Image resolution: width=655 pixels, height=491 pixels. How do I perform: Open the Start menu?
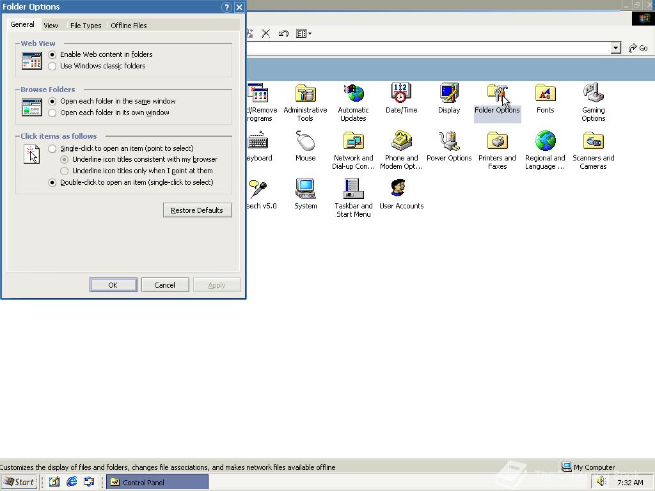click(x=19, y=482)
